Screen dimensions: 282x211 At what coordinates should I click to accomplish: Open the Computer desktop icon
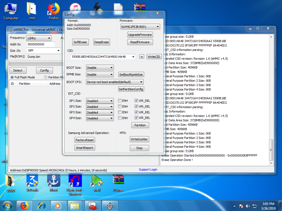coord(10,11)
